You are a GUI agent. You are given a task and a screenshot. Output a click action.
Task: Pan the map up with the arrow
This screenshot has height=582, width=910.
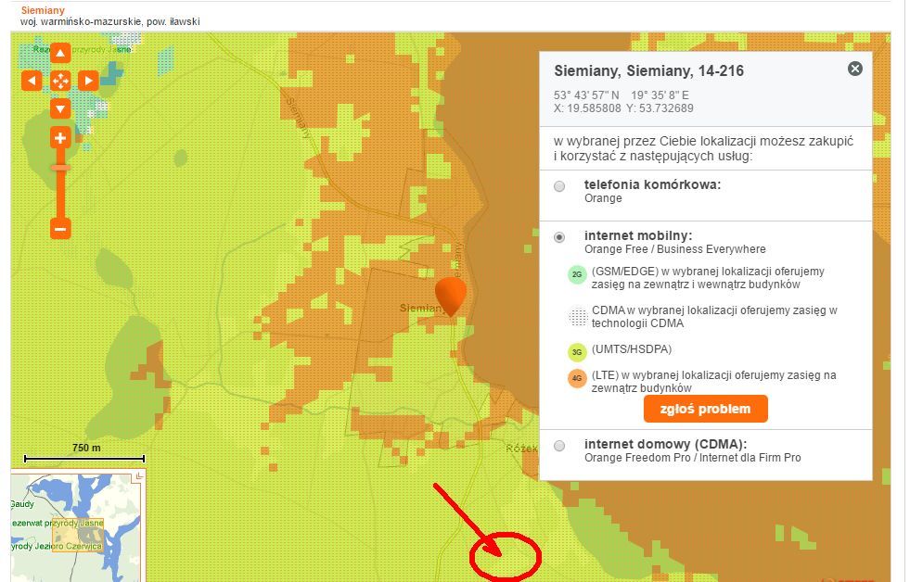click(60, 53)
